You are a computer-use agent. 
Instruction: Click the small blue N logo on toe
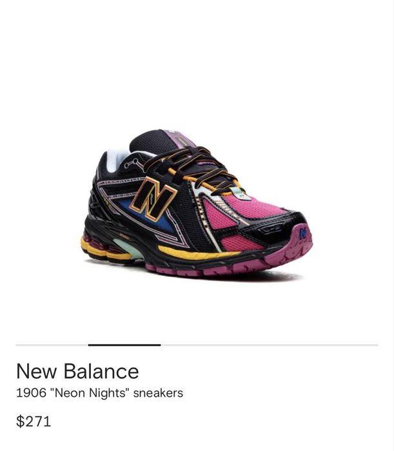coord(302,233)
